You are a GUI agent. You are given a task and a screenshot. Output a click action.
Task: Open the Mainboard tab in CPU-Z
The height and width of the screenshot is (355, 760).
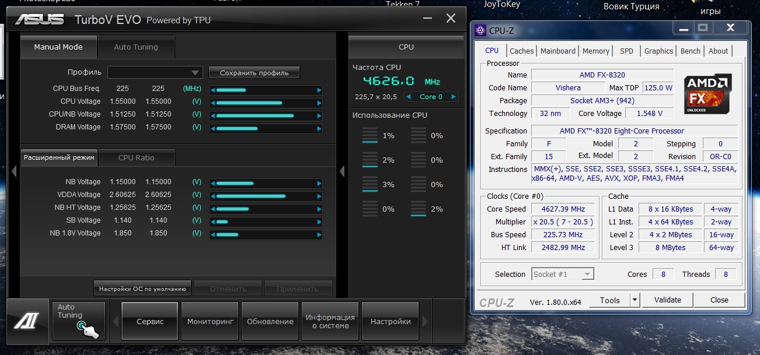click(x=558, y=51)
